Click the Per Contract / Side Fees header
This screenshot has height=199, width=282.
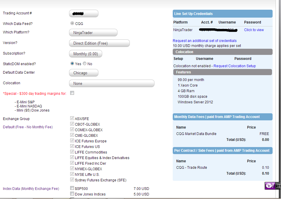(x=222, y=151)
